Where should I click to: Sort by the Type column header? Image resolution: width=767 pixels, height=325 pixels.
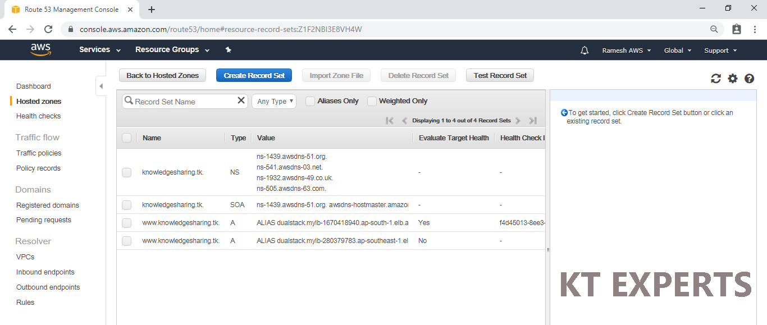pos(239,138)
